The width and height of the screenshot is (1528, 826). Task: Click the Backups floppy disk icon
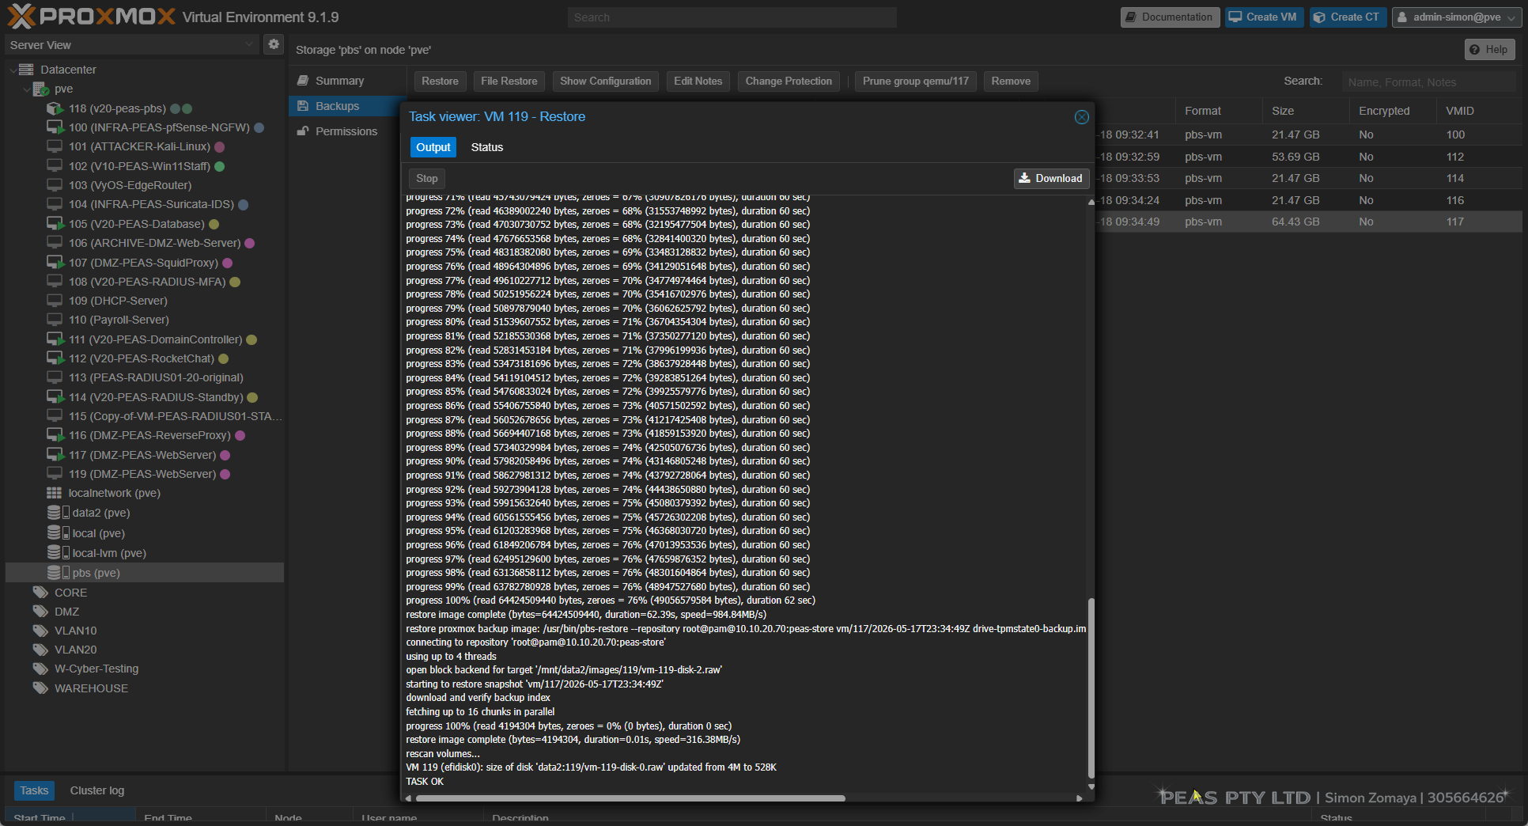(x=303, y=106)
